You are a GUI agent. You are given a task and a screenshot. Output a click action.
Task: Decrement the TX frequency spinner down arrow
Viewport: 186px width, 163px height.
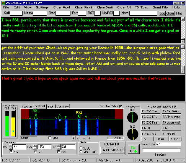[59, 148]
